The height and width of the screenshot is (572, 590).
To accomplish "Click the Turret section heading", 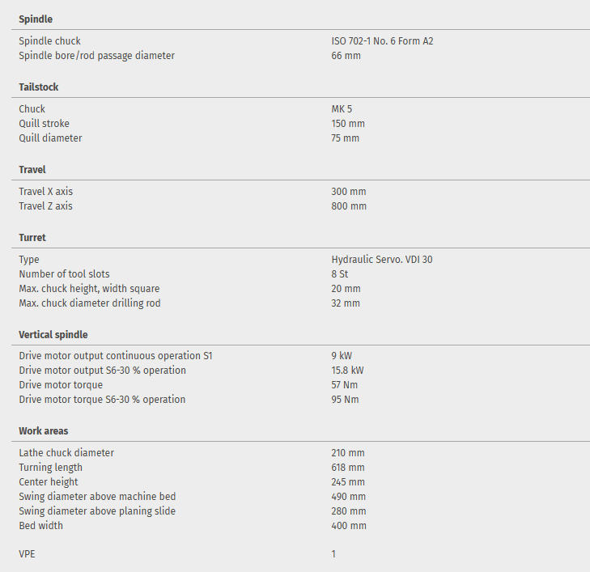I will click(x=32, y=238).
